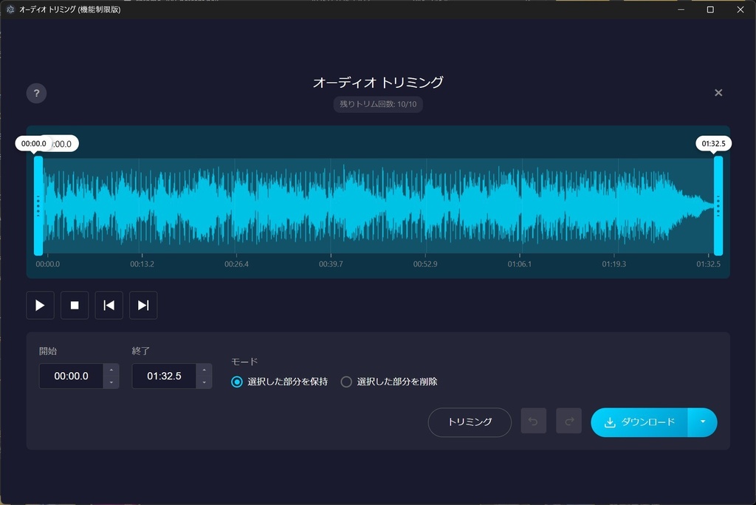Viewport: 756px width, 505px height.
Task: Click the waveform near the 00:39.7 mark
Action: (x=329, y=203)
